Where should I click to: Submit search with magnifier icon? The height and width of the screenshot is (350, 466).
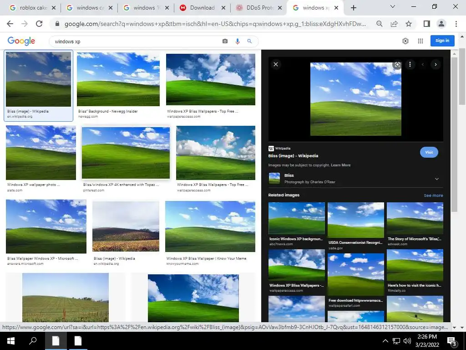(249, 41)
